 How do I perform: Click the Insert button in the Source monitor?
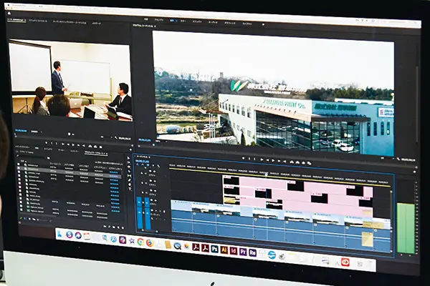(90, 146)
